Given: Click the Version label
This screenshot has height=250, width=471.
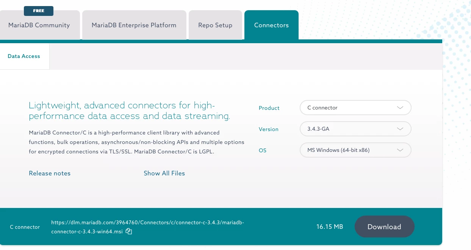Looking at the screenshot, I should tap(269, 129).
